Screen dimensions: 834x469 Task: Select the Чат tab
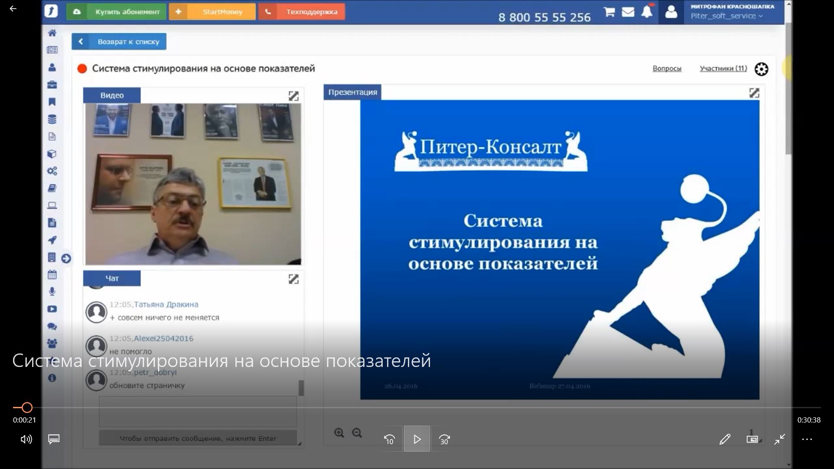[112, 278]
